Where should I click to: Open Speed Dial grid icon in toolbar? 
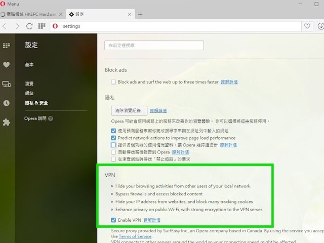click(x=42, y=26)
